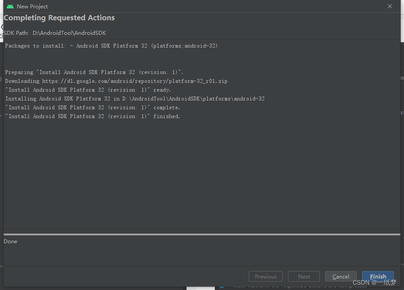Click the Preparing Install Android SDK line
This screenshot has width=404, height=290.
click(x=94, y=72)
